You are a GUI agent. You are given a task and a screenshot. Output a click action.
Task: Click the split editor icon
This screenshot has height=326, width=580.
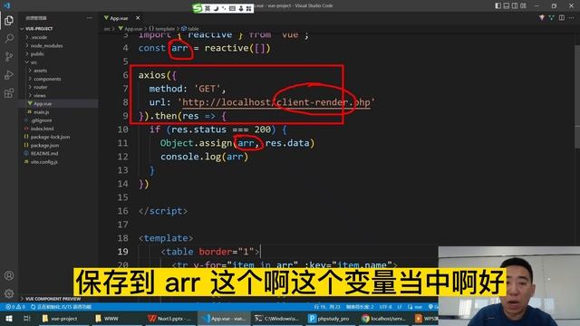[562, 18]
